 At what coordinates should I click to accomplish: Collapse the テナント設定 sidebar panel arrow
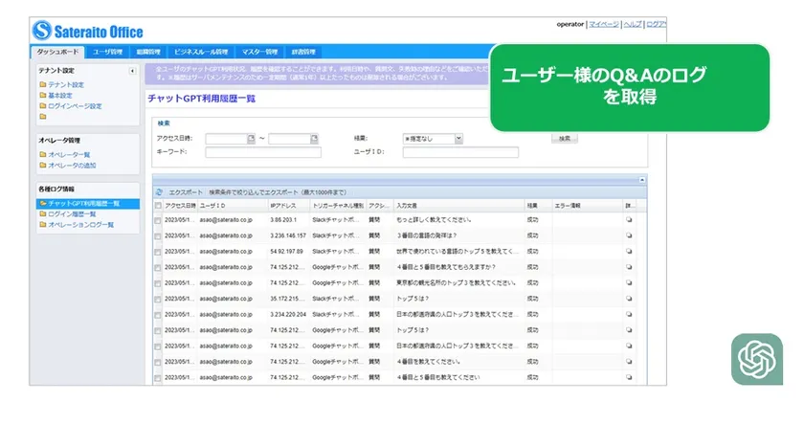(132, 71)
